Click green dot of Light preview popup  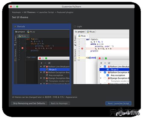106,58
